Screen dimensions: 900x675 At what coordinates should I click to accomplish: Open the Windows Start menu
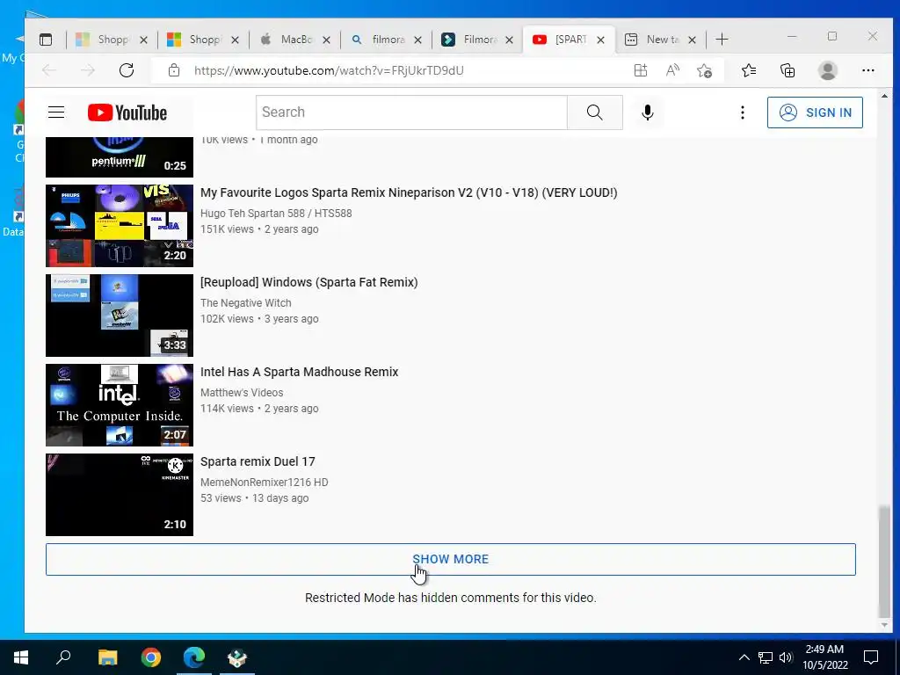click(x=21, y=657)
